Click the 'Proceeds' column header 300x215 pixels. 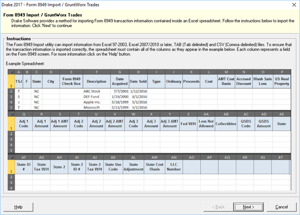pyautogui.click(x=191, y=81)
